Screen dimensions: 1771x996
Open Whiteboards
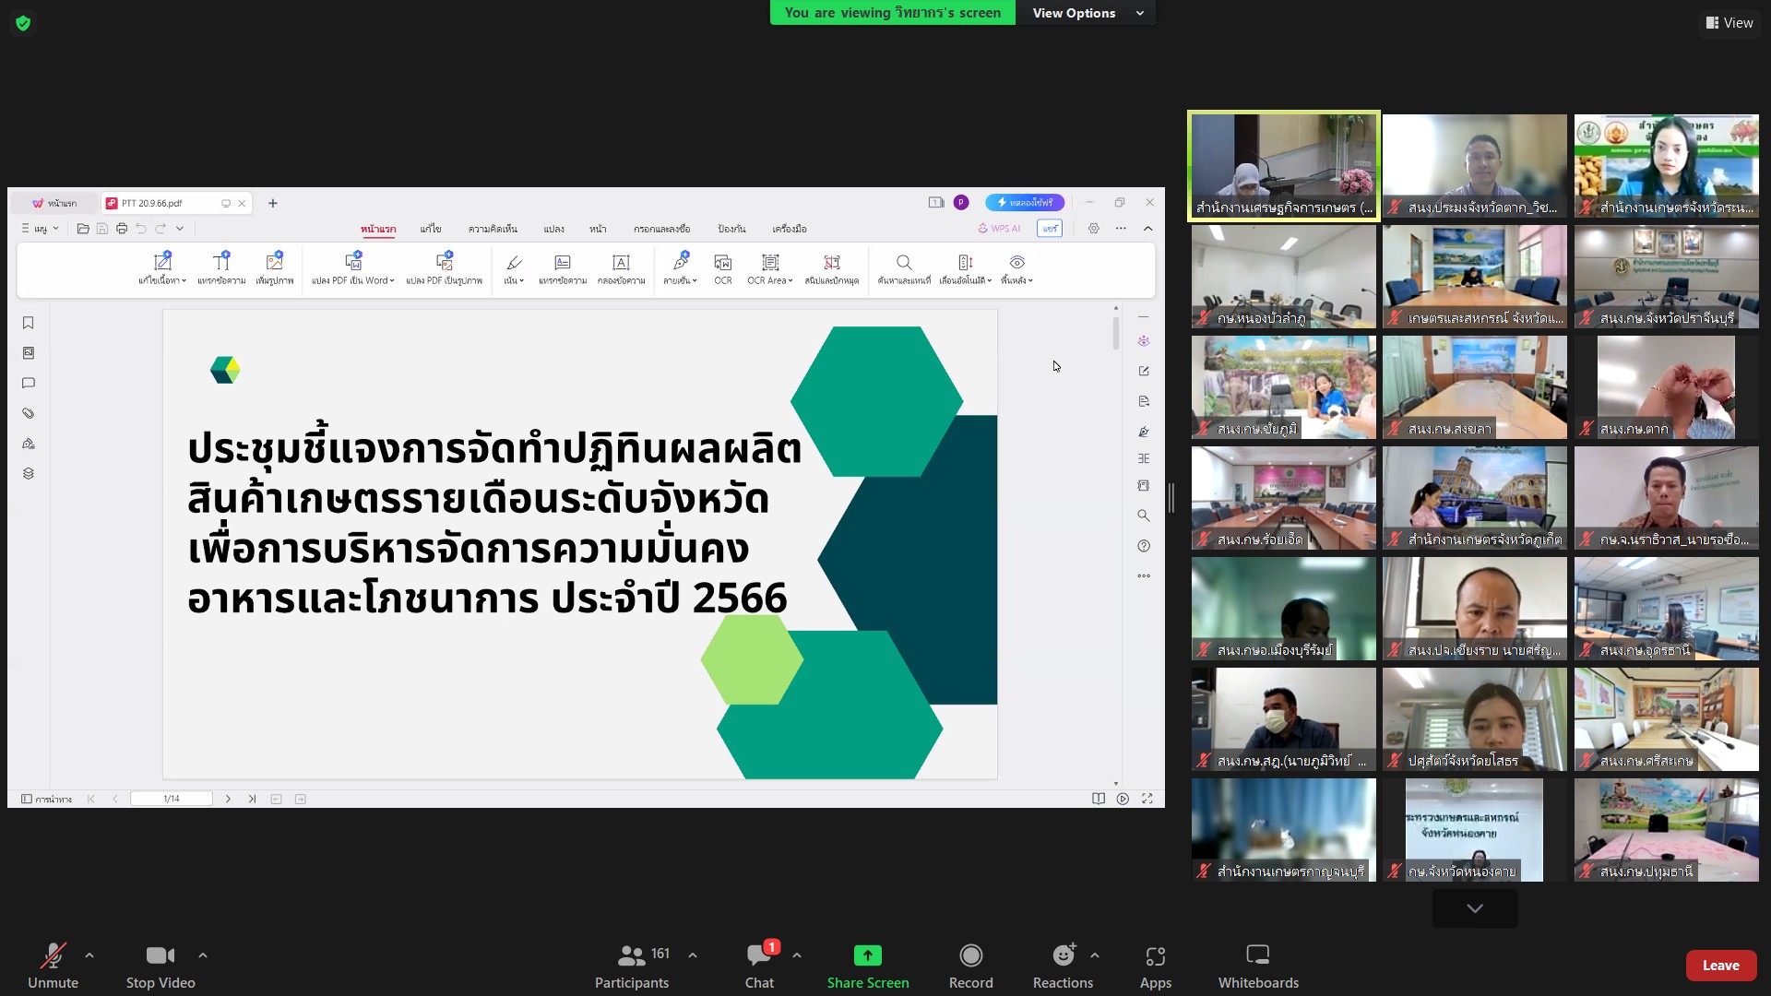tap(1258, 965)
